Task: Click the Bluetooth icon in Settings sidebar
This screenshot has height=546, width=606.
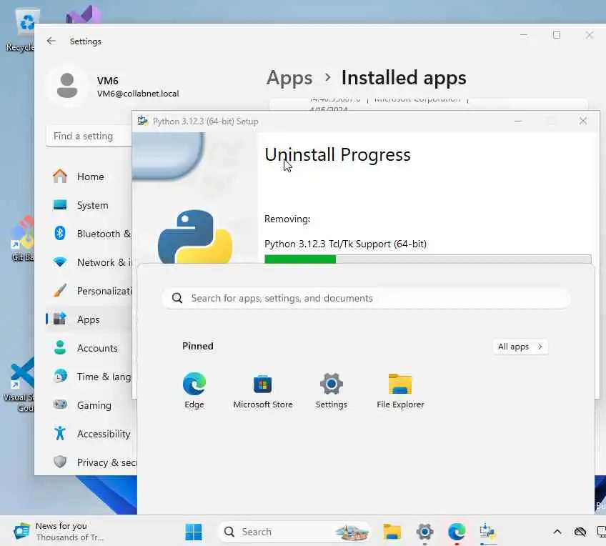Action: pyautogui.click(x=60, y=234)
